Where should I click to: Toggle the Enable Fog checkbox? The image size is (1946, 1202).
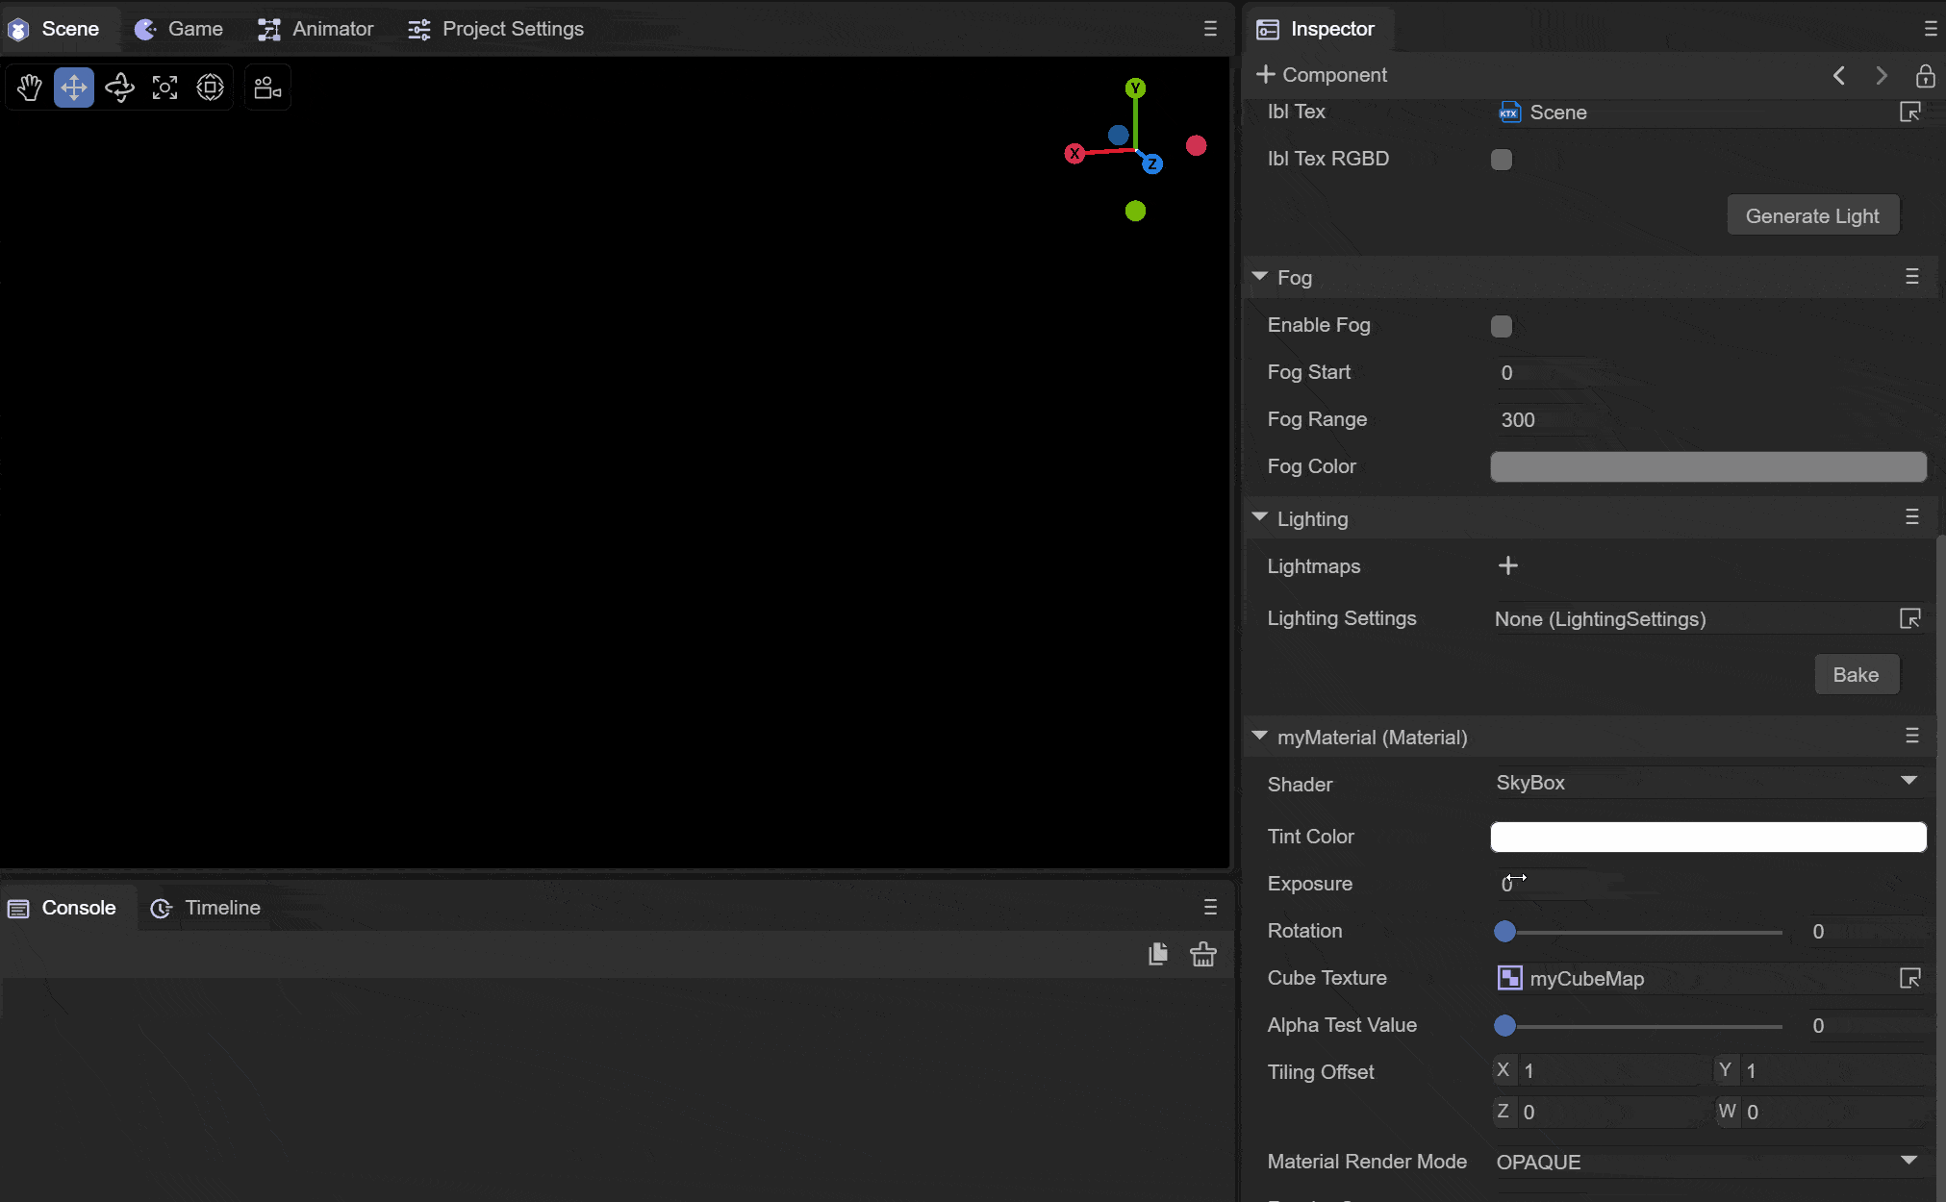click(x=1501, y=326)
